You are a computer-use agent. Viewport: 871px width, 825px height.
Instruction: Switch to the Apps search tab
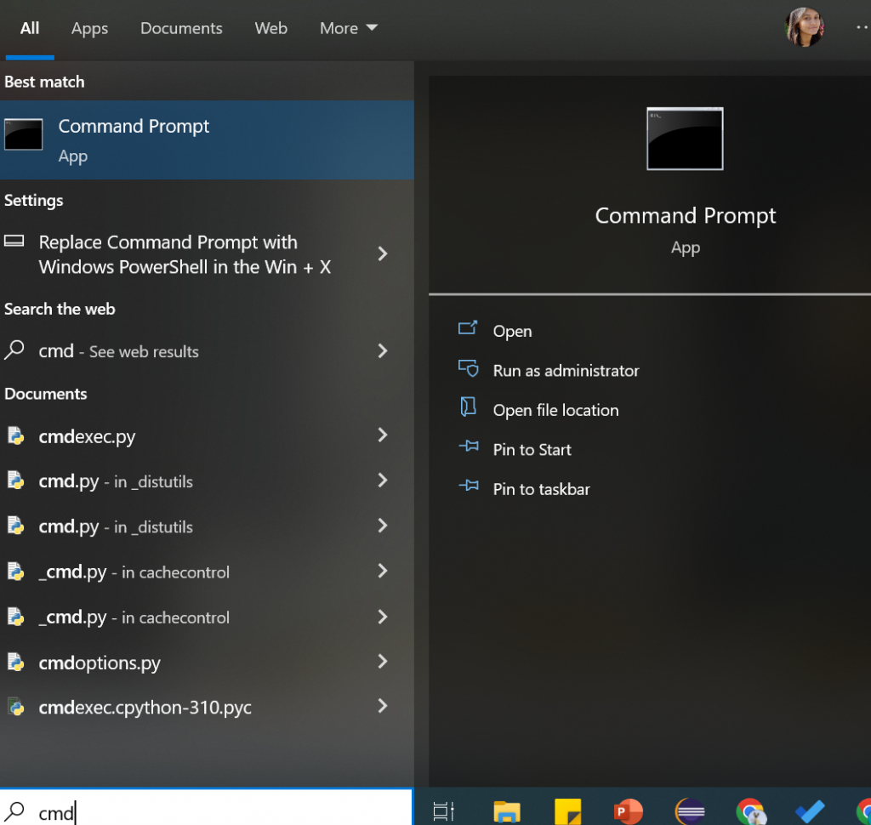pyautogui.click(x=89, y=28)
